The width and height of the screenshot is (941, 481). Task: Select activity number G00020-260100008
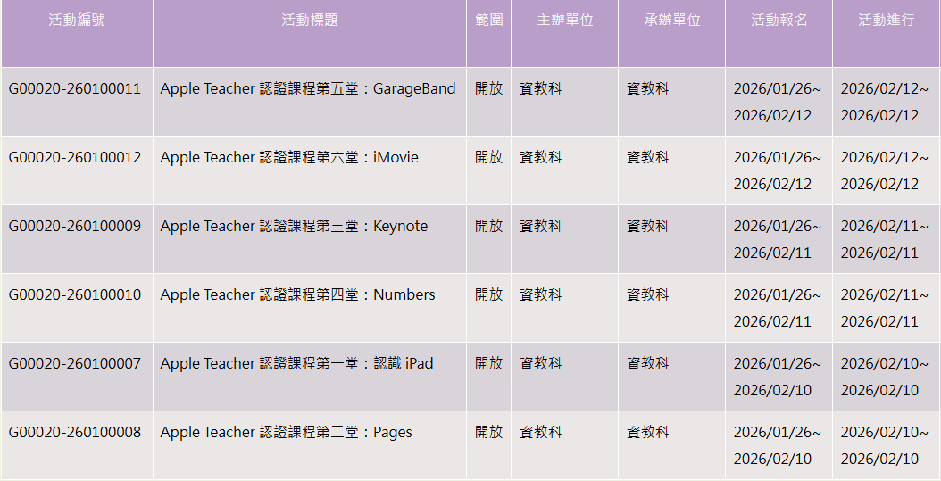coord(75,433)
